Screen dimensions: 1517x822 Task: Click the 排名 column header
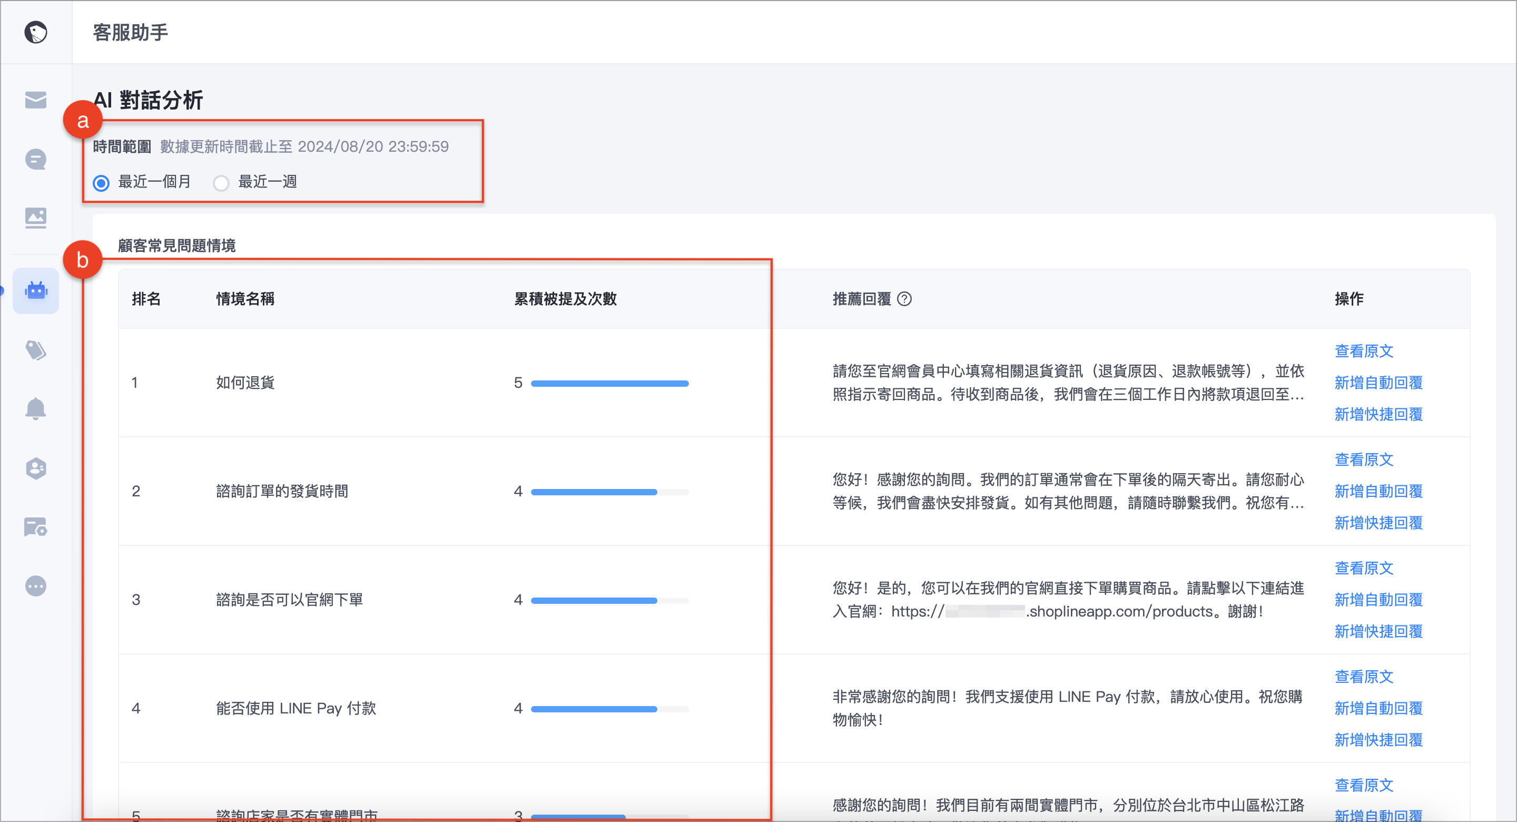coord(146,299)
